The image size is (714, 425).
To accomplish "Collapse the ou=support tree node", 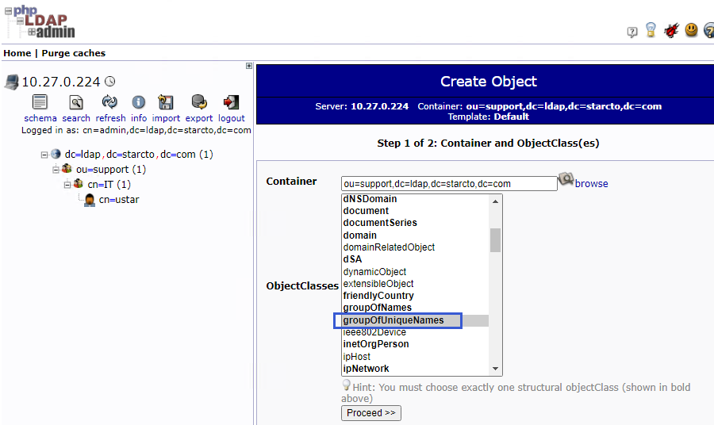I will point(56,170).
